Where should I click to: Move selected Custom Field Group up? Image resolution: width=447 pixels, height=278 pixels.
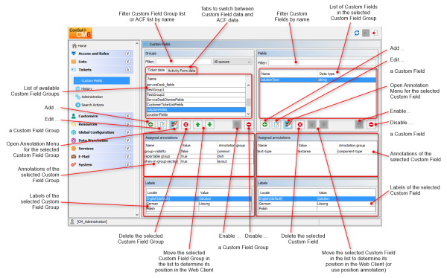point(197,125)
